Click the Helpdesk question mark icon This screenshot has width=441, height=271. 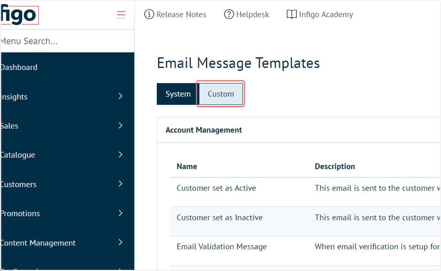[229, 14]
